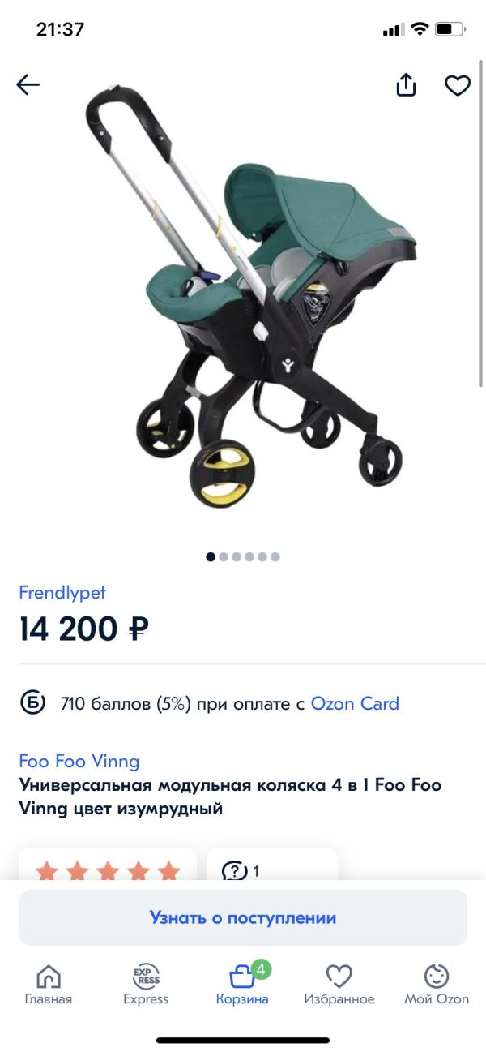Tap the back arrow icon
Image resolution: width=486 pixels, height=1052 pixels.
pyautogui.click(x=28, y=84)
